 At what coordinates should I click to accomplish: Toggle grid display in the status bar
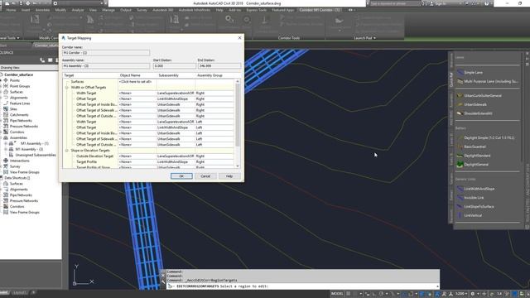(348, 294)
